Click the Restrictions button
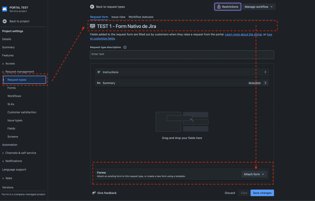This screenshot has height=201, width=315. 228,7
